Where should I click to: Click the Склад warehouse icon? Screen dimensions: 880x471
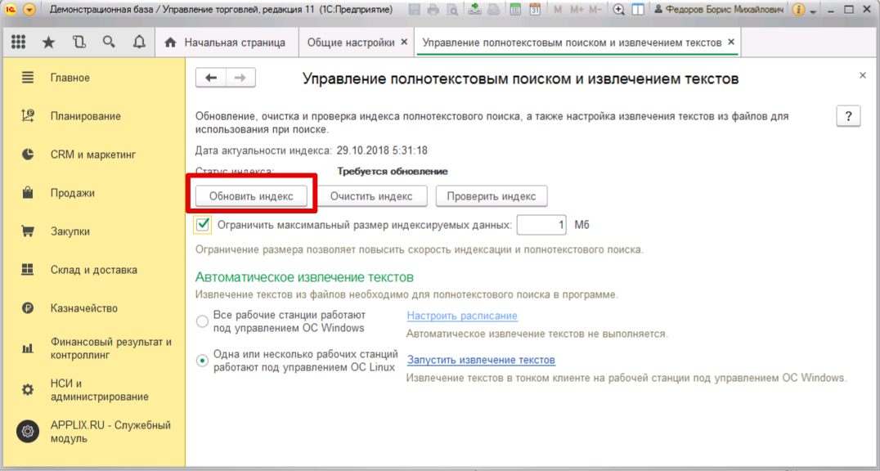pyautogui.click(x=28, y=270)
